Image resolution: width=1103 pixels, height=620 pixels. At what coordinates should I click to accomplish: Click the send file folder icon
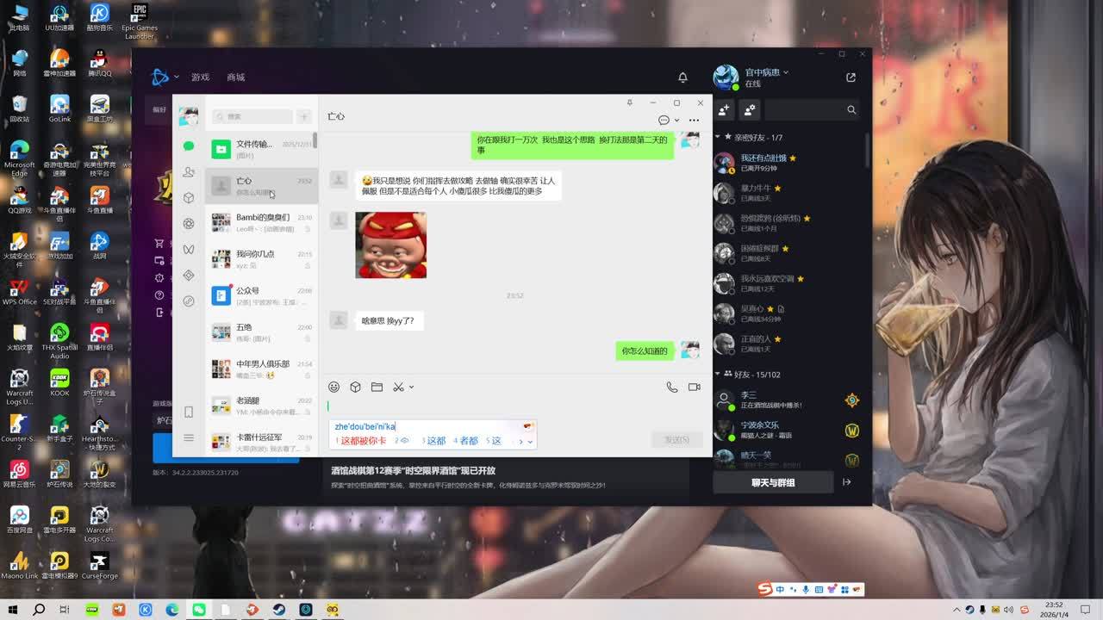point(377,387)
